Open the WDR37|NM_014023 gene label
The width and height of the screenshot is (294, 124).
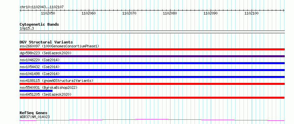point(35,117)
